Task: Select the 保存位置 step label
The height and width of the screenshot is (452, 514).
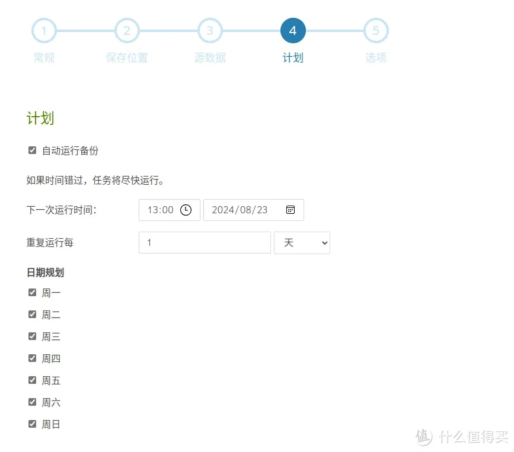Action: click(127, 57)
